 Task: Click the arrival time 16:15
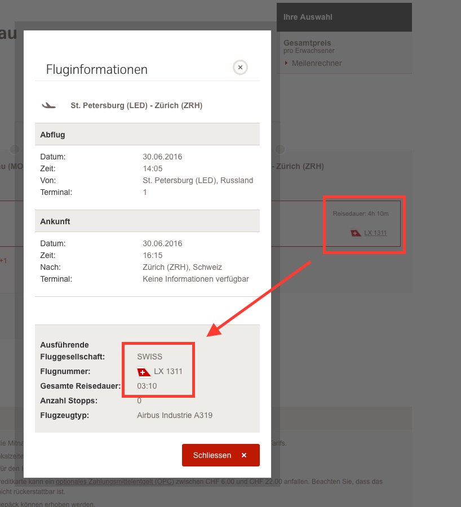(152, 255)
